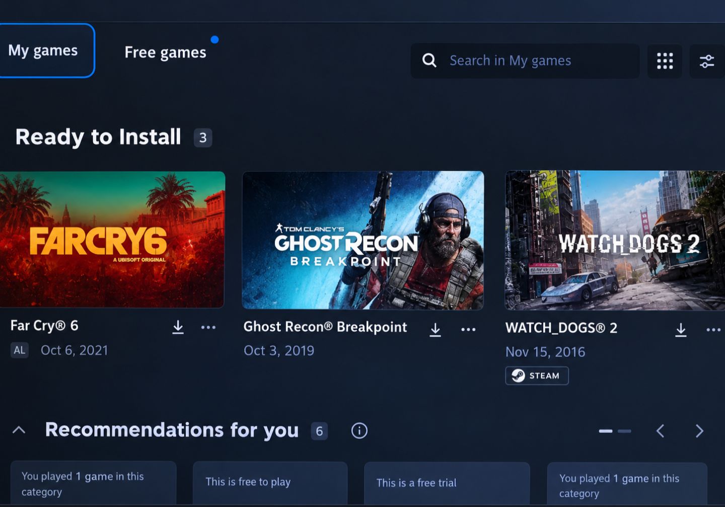
Task: Select the second recommendations page indicator
Action: pos(624,431)
